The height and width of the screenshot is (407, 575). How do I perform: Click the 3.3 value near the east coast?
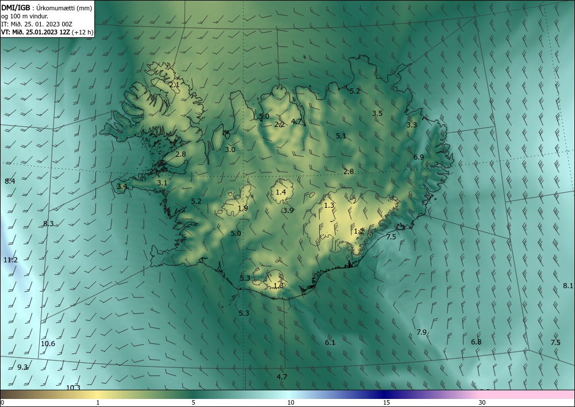click(x=412, y=125)
